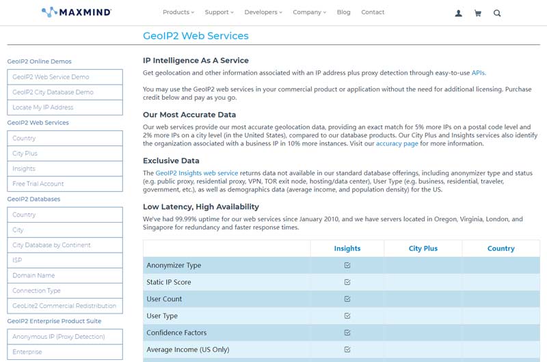Click the Confidence Factors Insights checkmark

[347, 333]
